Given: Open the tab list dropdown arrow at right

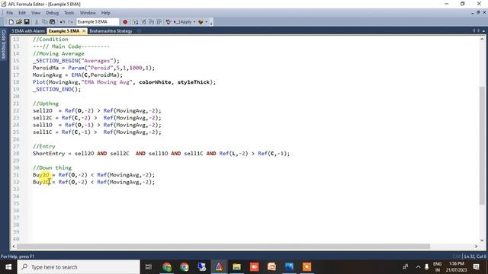Looking at the screenshot, I should (x=483, y=31).
